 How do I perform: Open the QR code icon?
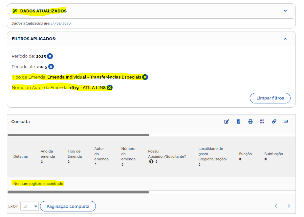tap(262, 121)
